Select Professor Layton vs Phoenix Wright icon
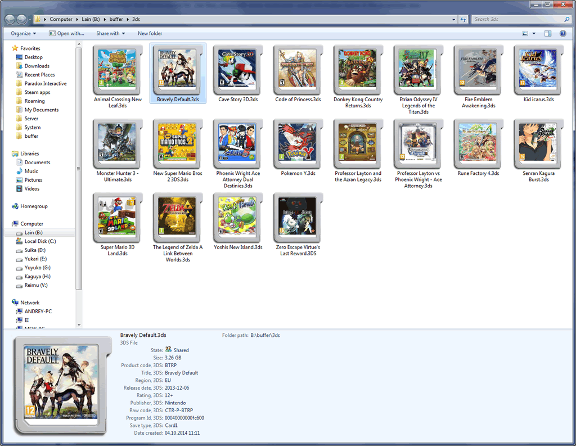This screenshot has width=576, height=446. point(418,143)
